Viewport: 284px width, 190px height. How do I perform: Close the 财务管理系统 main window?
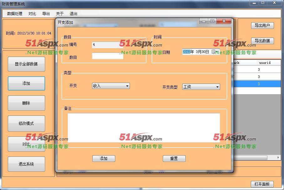[x=274, y=3]
